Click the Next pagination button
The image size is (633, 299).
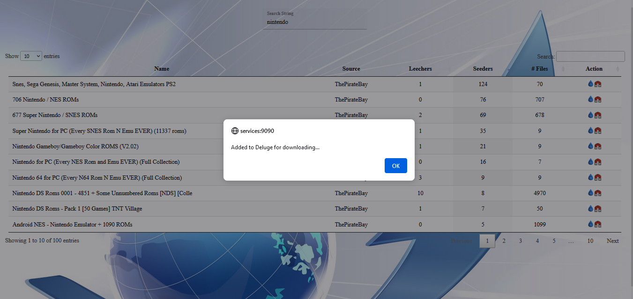tap(613, 241)
